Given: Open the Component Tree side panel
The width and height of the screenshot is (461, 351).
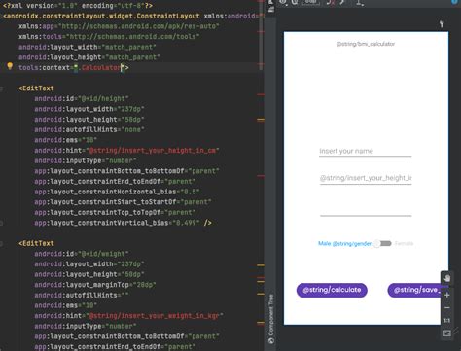Looking at the screenshot, I should tap(271, 319).
